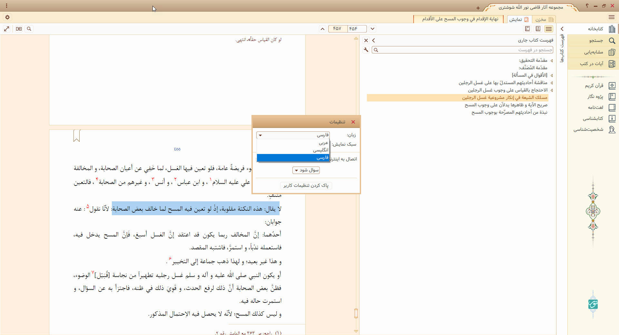Click the Noor logo at sidebar bottom
619x335 pixels.
click(x=593, y=304)
